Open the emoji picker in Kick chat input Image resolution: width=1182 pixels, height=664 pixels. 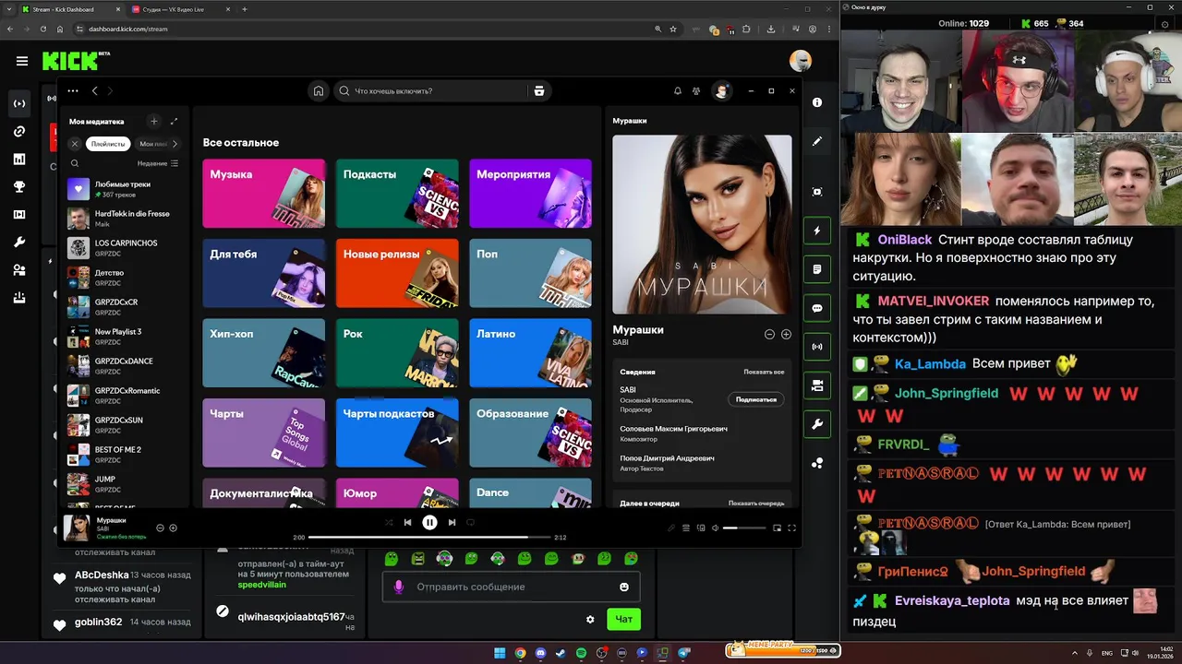(x=624, y=587)
